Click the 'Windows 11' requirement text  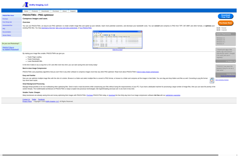221,38
